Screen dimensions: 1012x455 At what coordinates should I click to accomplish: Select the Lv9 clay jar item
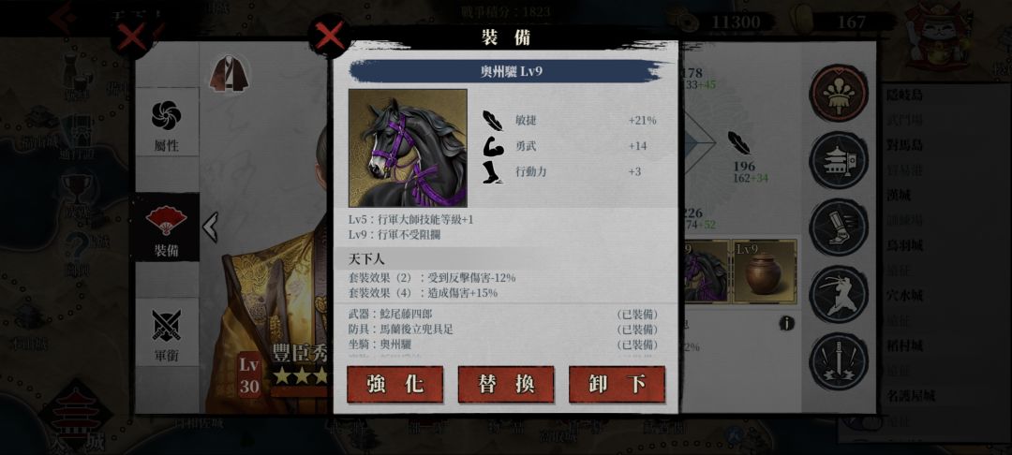point(765,272)
